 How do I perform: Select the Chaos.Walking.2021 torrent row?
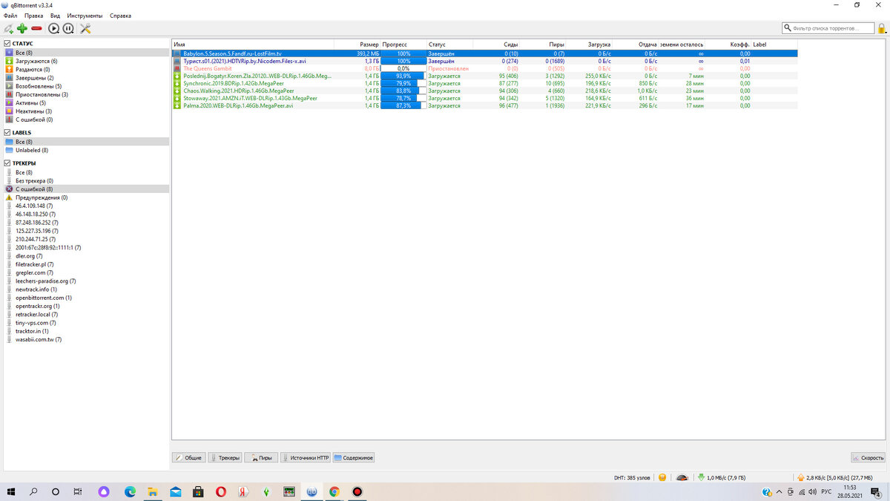tap(484, 91)
